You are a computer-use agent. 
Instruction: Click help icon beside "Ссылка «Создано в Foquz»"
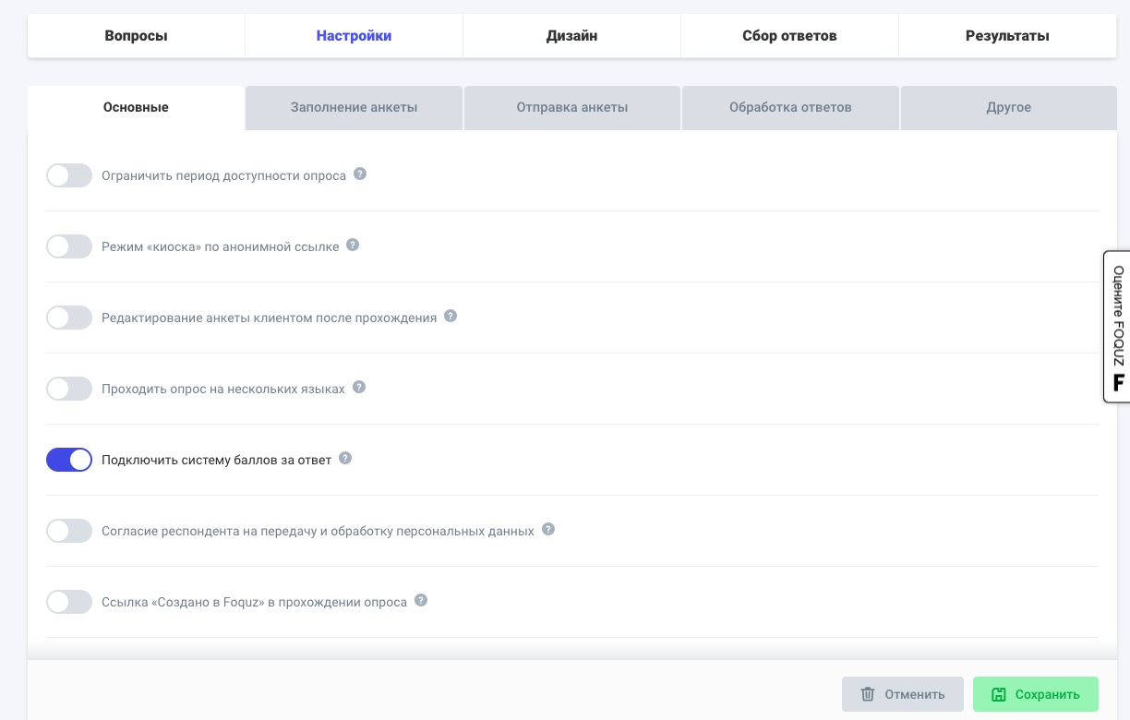(421, 600)
